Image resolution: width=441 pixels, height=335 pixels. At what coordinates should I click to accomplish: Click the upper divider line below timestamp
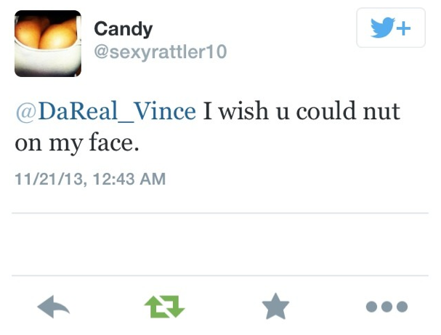220,213
